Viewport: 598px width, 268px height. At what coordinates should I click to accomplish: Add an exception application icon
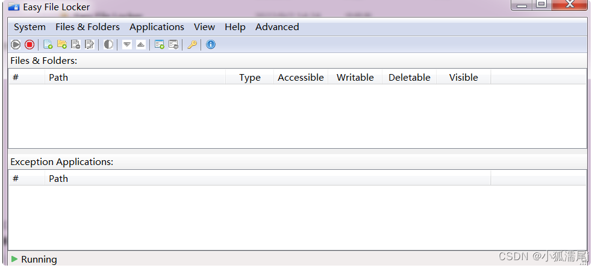pos(160,45)
